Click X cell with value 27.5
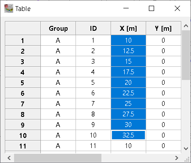The height and width of the screenshot is (163, 191). click(128, 114)
